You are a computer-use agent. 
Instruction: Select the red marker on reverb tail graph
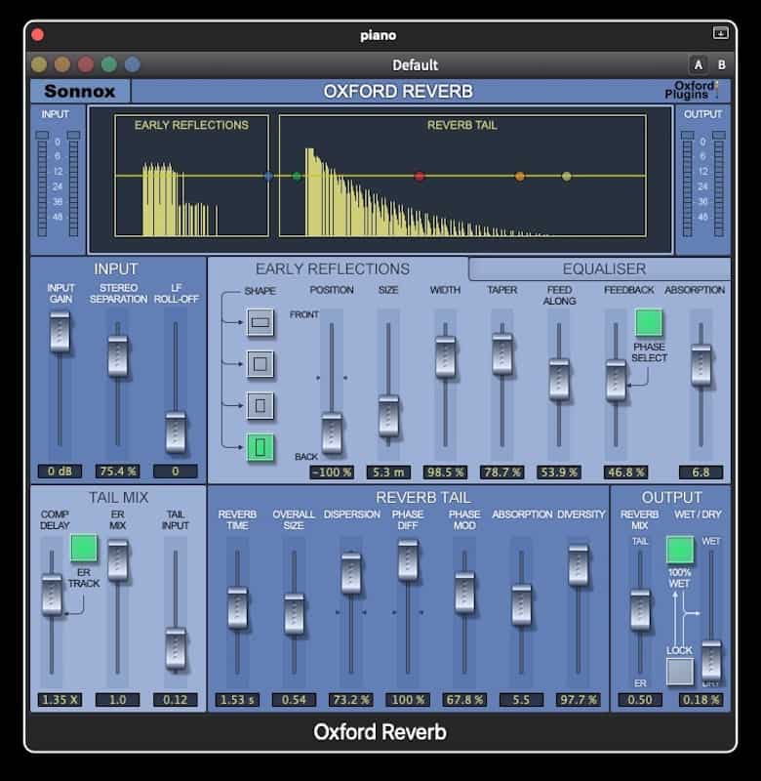420,176
